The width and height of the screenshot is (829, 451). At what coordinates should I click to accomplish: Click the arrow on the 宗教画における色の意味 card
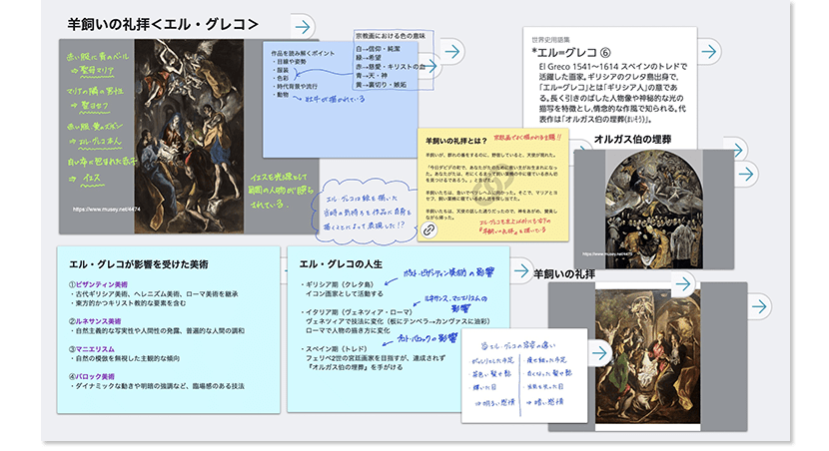(452, 51)
